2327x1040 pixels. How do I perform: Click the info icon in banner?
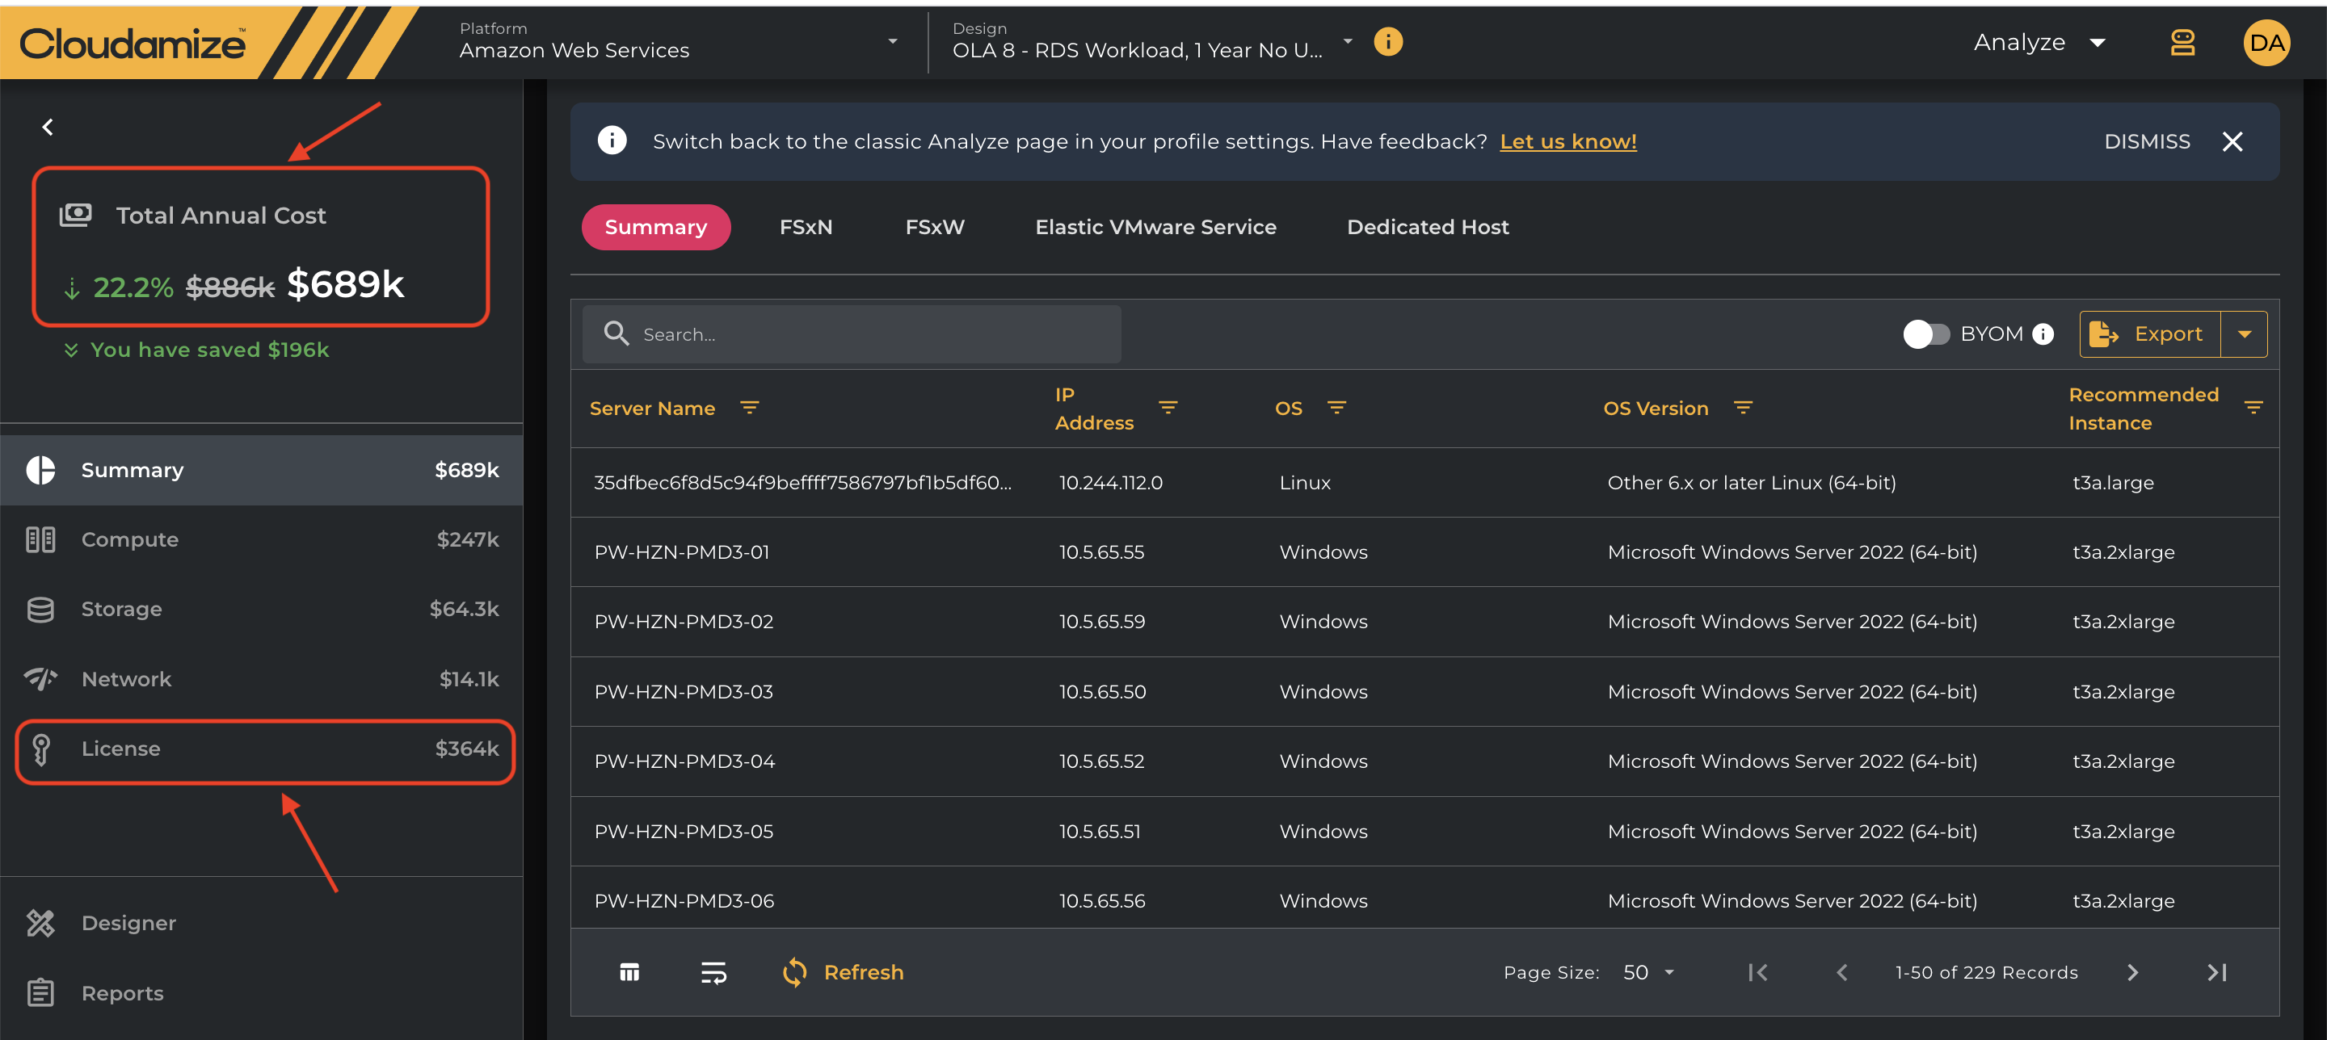612,140
